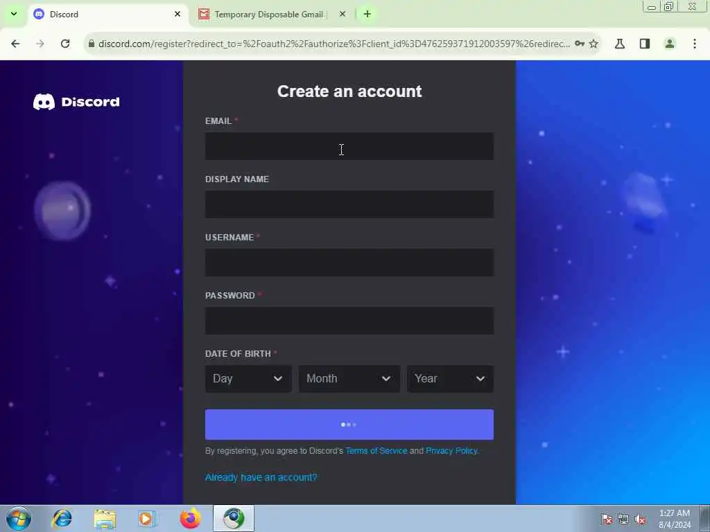
Task: Open saved passwords key icon
Action: 580,44
